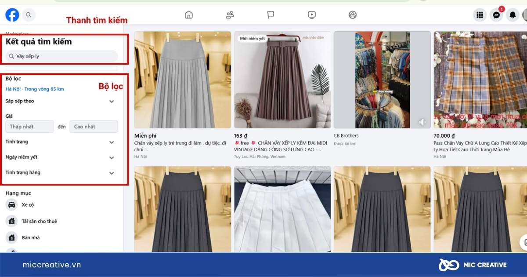Focus the Cao nhất price field
The height and width of the screenshot is (277, 527).
94,127
